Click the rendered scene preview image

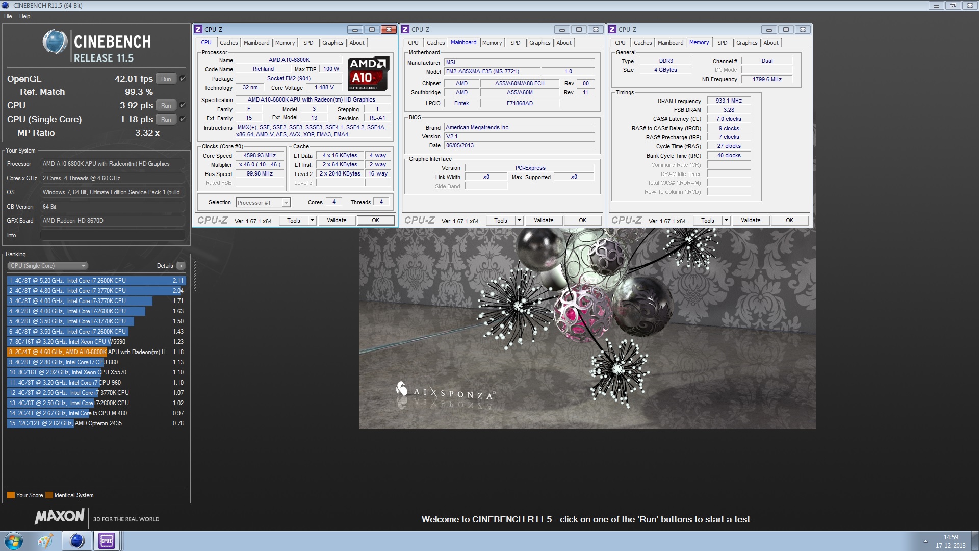point(587,329)
